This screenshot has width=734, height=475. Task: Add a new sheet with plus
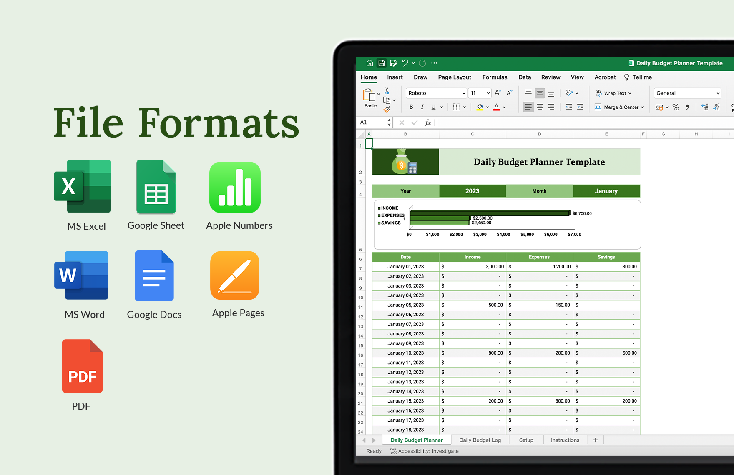point(596,440)
